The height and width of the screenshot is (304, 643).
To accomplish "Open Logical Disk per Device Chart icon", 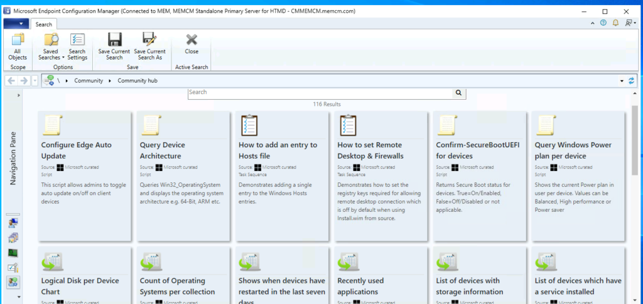I will [52, 261].
